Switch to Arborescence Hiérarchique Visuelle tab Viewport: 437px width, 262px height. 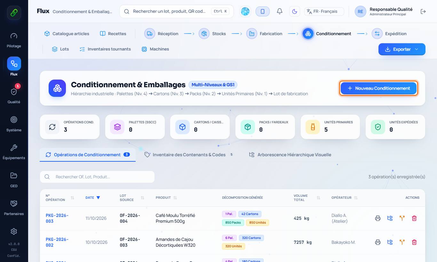(x=290, y=155)
